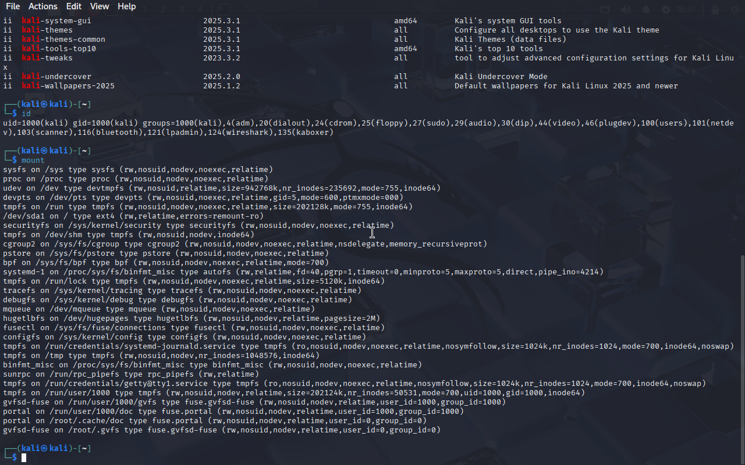Image resolution: width=745 pixels, height=465 pixels.
Task: Click 'sunrpc on /run/rpc_pipefs' mount line
Action: (131, 374)
